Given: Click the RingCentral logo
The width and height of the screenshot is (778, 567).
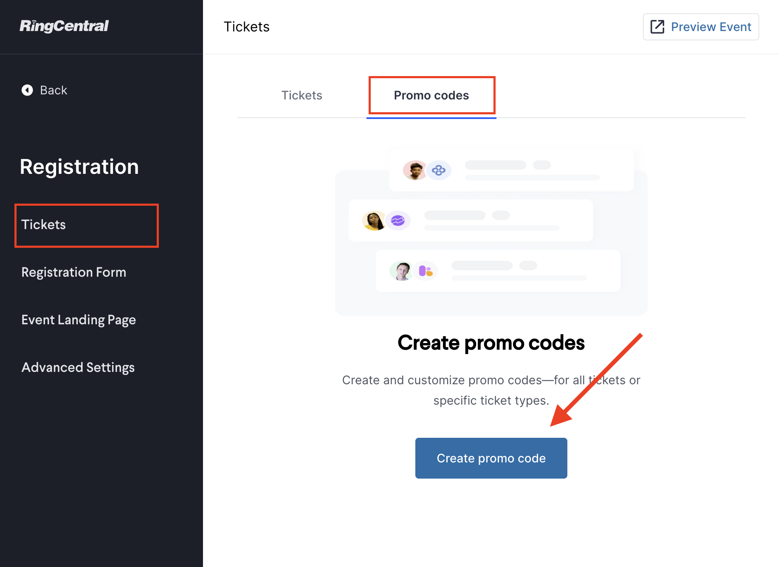Looking at the screenshot, I should 64,26.
